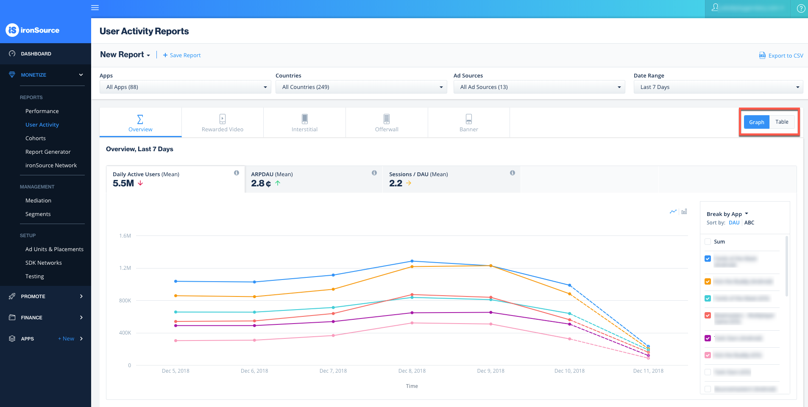
Task: Open the Break by App dropdown
Action: (727, 214)
